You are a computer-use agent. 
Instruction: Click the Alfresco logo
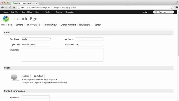click(6, 19)
